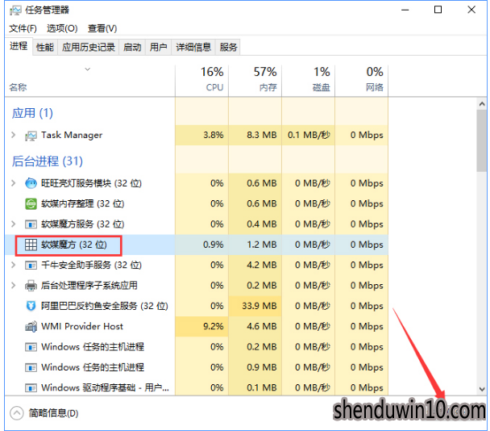Click the 8.3 MB memory value

262,135
